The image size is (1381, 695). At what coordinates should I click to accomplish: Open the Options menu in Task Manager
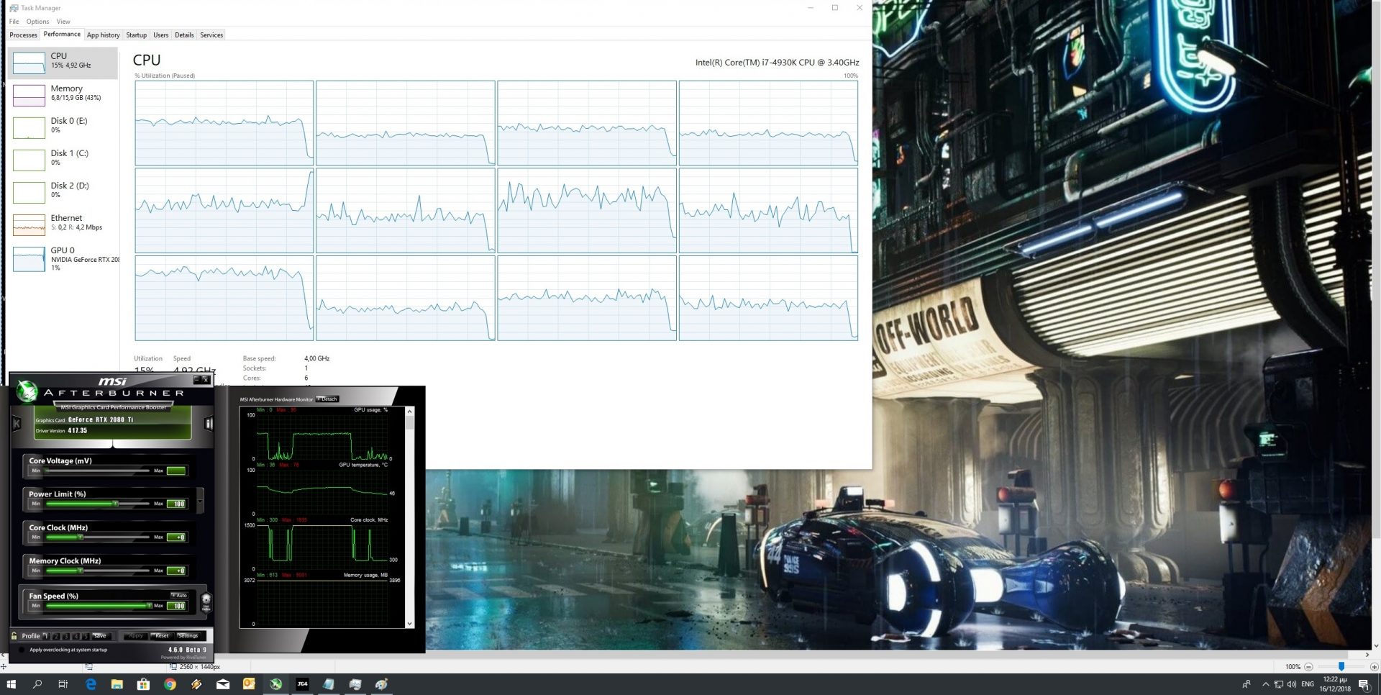click(x=37, y=22)
